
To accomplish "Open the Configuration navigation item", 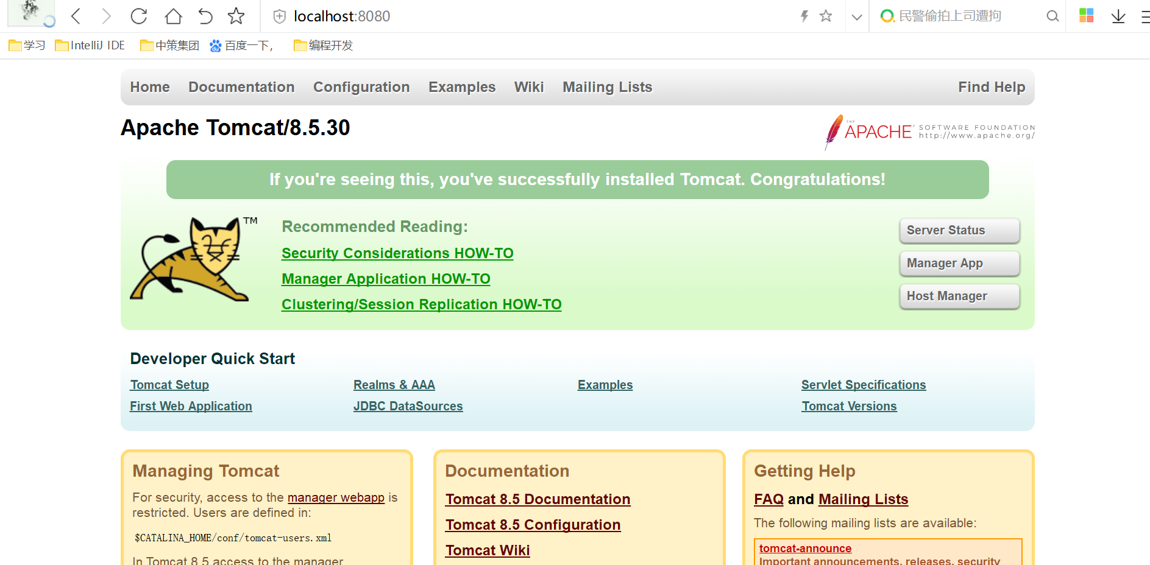I will (x=361, y=87).
